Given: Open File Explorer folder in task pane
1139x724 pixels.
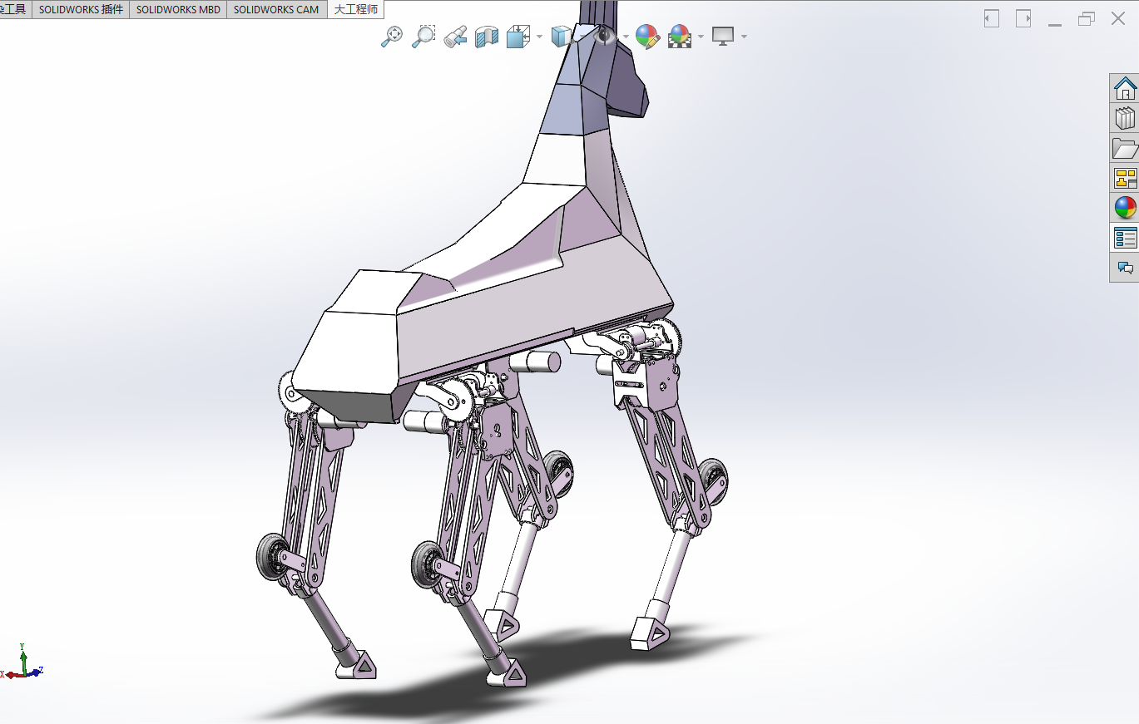Looking at the screenshot, I should [1125, 148].
